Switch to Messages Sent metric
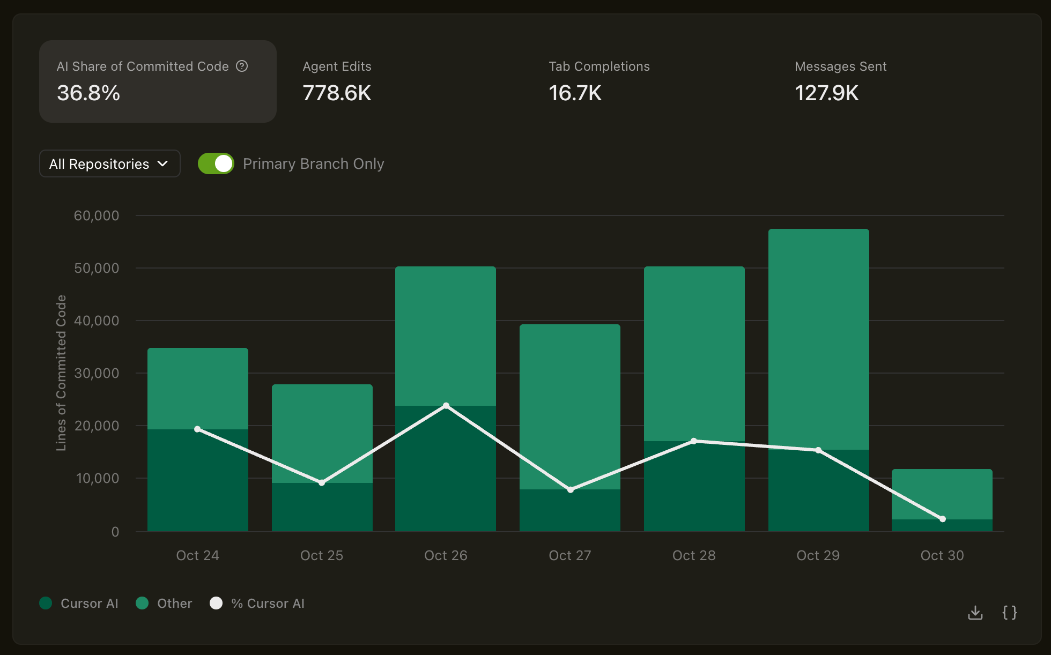1051x655 pixels. point(840,81)
